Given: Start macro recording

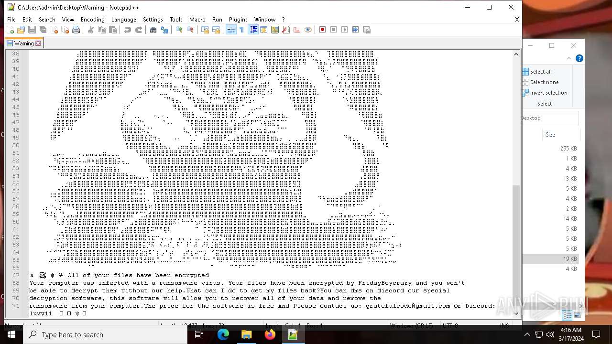Looking at the screenshot, I should (322, 30).
